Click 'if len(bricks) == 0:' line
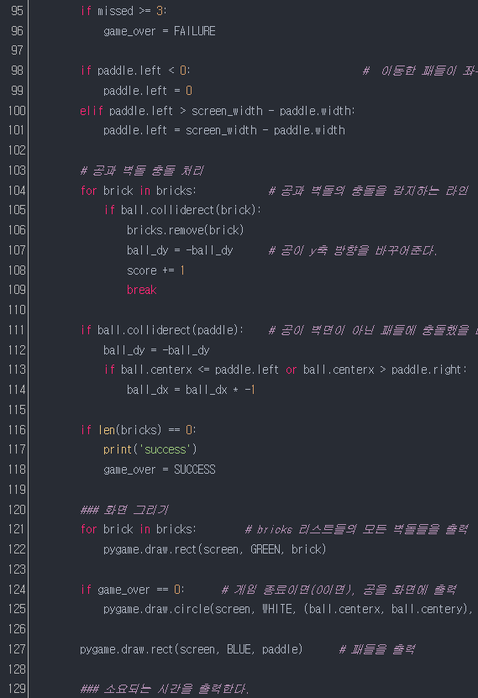This screenshot has width=478, height=698. pos(139,429)
